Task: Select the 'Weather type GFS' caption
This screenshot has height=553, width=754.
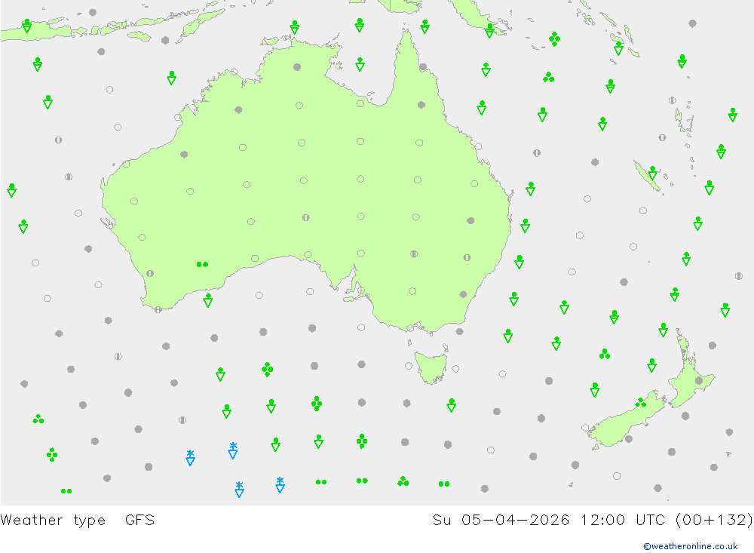Action: [78, 521]
